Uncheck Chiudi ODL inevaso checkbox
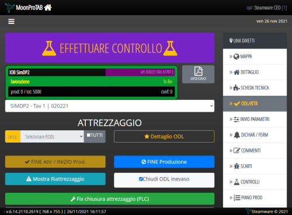292x215 pixels. pos(141,179)
